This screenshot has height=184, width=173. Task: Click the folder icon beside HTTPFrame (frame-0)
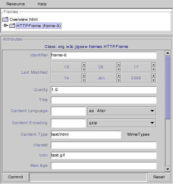12,26
